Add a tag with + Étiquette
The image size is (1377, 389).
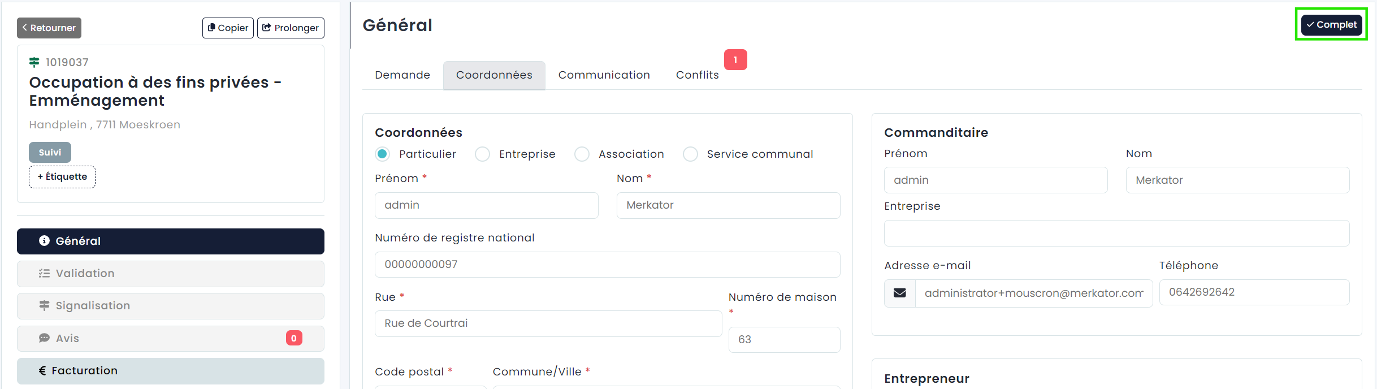pyautogui.click(x=62, y=176)
